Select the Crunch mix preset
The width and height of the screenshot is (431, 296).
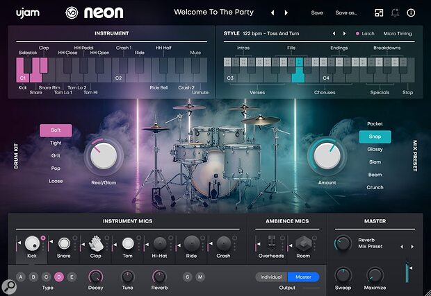375,187
